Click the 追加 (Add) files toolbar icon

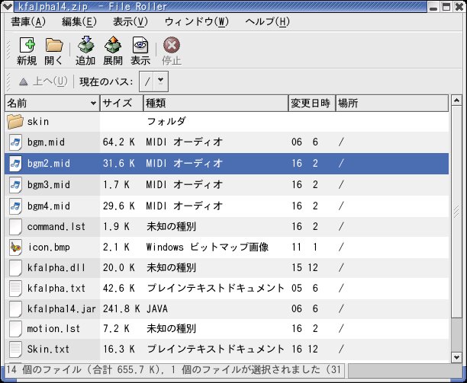(85, 45)
